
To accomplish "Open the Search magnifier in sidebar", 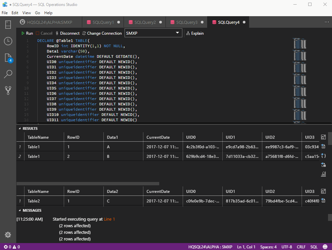I will (x=8, y=74).
